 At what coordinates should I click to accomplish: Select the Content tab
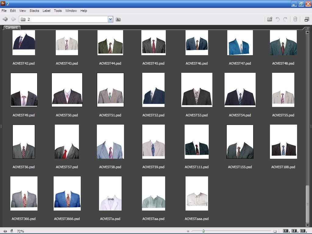[x=12, y=27]
